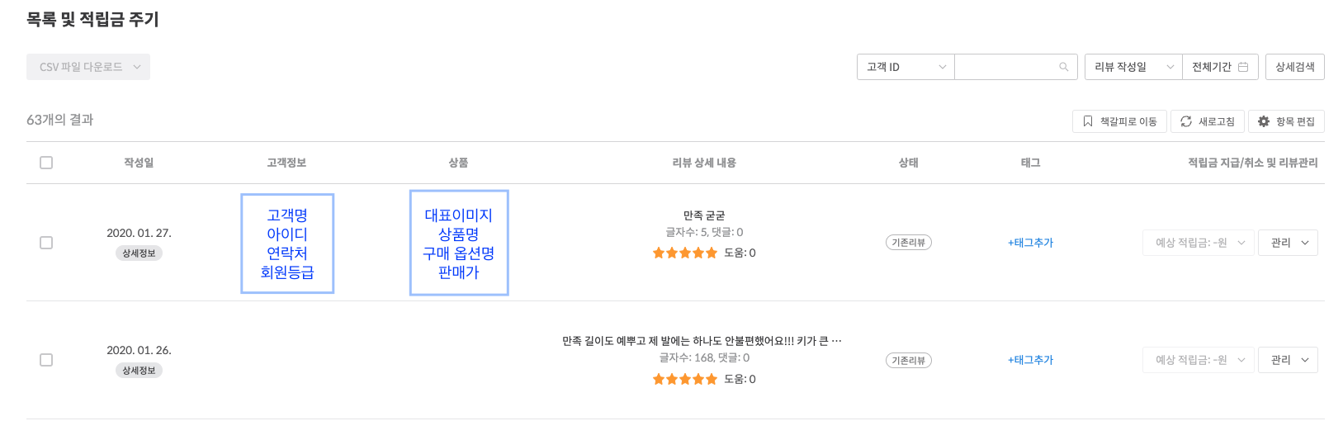The width and height of the screenshot is (1343, 421).
Task: Click the five-star rating of first review
Action: [x=685, y=253]
